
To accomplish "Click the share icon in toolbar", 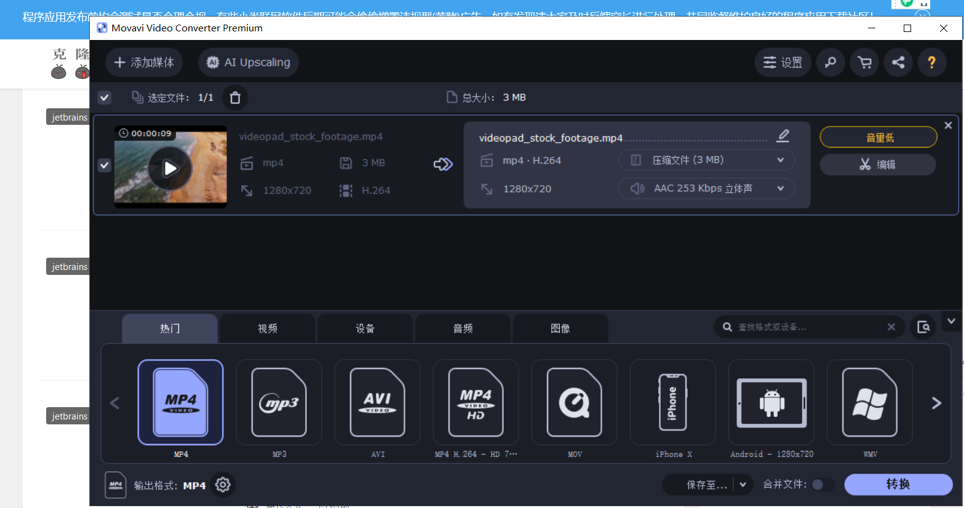I will (x=898, y=62).
